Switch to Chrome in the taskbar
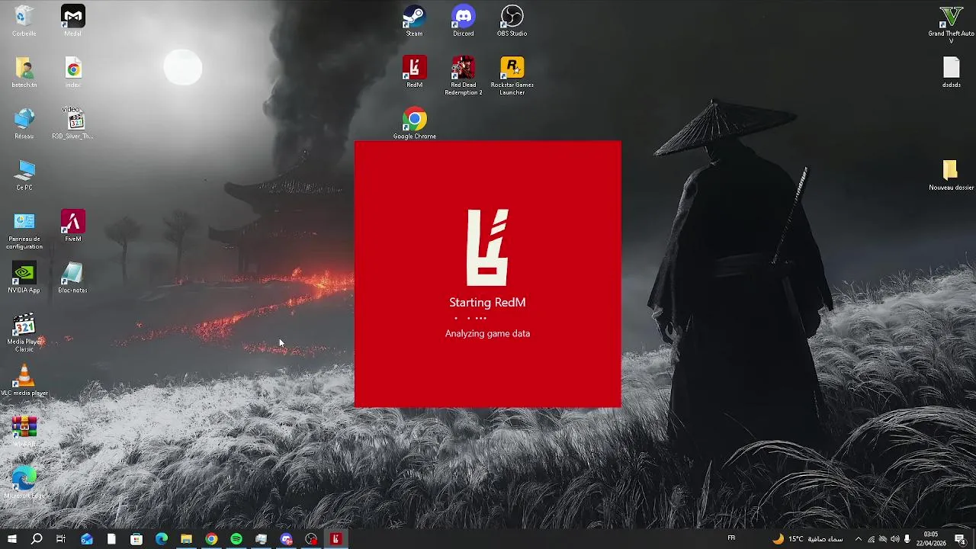Image resolution: width=976 pixels, height=549 pixels. (x=211, y=539)
